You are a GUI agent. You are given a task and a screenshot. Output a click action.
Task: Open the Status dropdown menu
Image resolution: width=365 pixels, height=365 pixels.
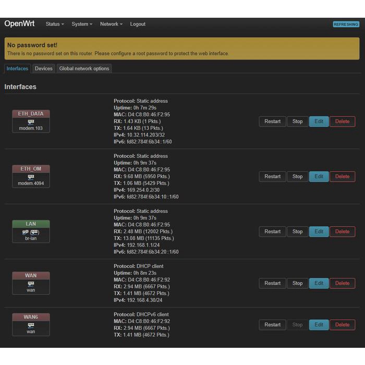click(55, 24)
